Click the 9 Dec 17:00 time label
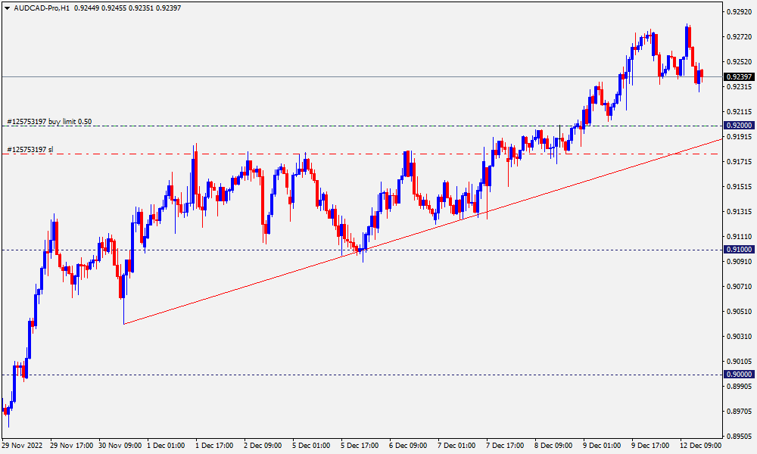Viewport: 757px width, 454px height. [650, 446]
